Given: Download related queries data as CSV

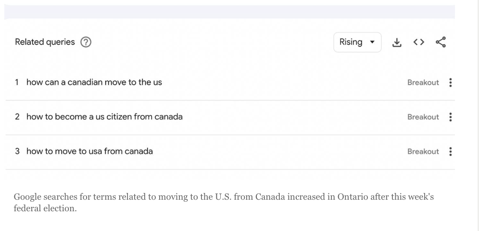Looking at the screenshot, I should 396,42.
